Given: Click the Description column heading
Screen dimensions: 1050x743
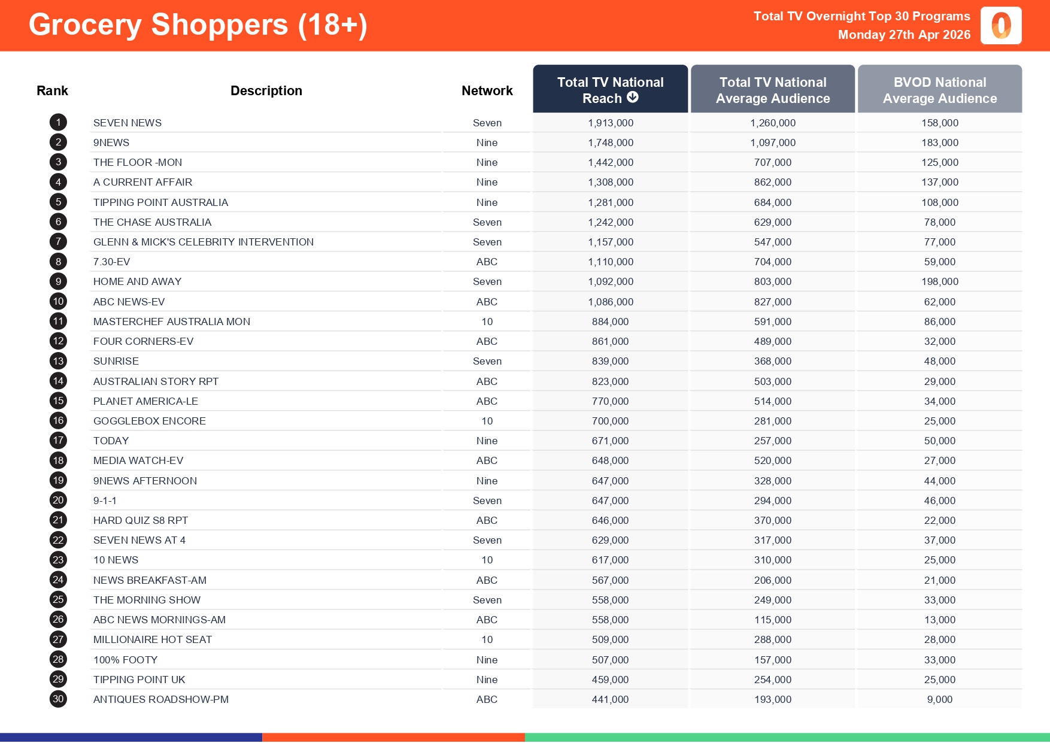Looking at the screenshot, I should (x=266, y=91).
